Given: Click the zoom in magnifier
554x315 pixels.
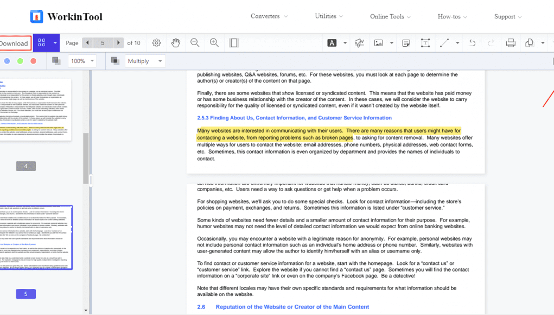Looking at the screenshot, I should coord(214,43).
